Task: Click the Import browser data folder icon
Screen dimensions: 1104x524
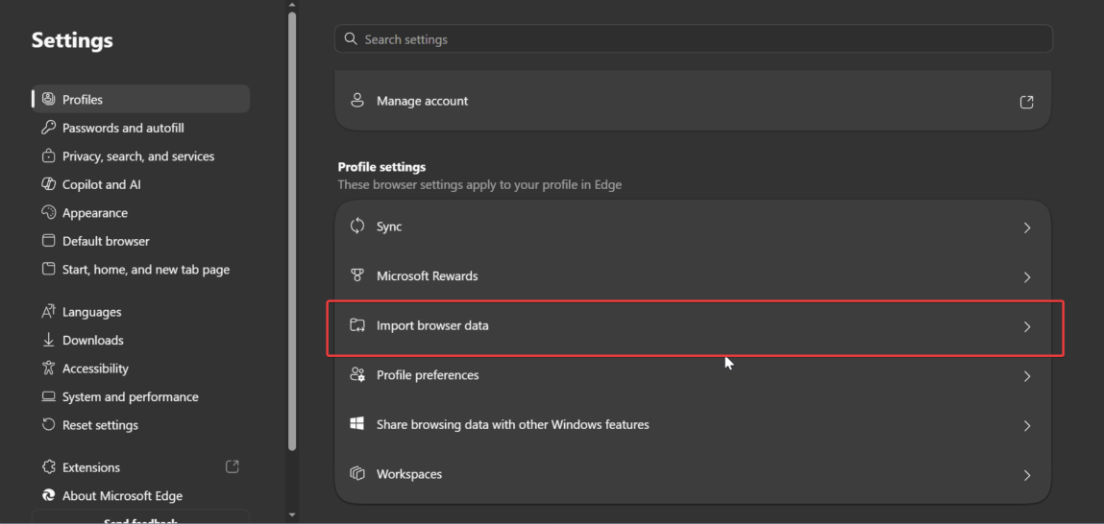Action: pyautogui.click(x=357, y=325)
